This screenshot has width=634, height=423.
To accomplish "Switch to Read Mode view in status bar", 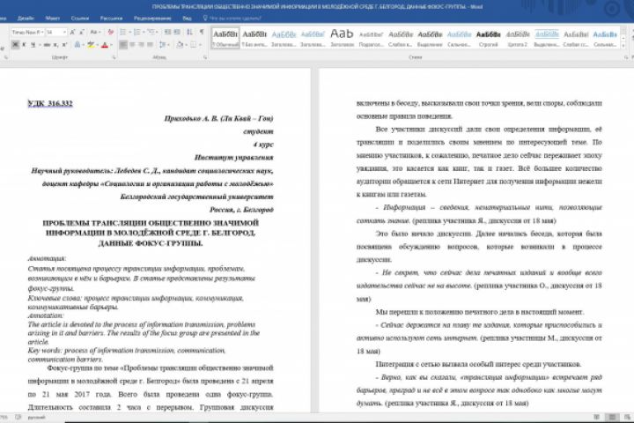I will 597,417.
